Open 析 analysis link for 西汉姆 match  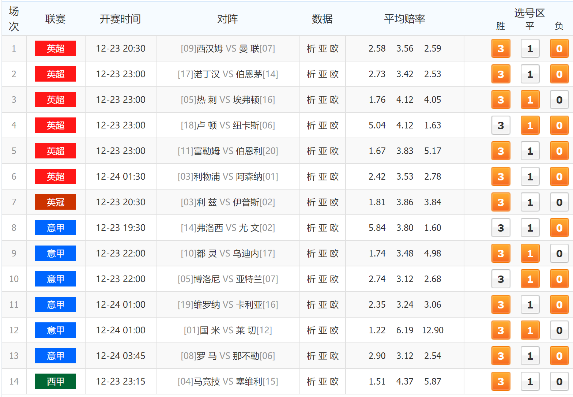(311, 49)
